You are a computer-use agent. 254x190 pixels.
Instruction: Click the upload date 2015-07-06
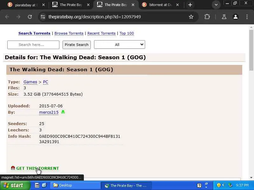(x=51, y=106)
